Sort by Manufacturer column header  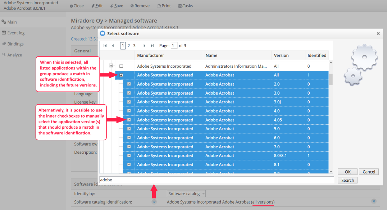coord(169,55)
